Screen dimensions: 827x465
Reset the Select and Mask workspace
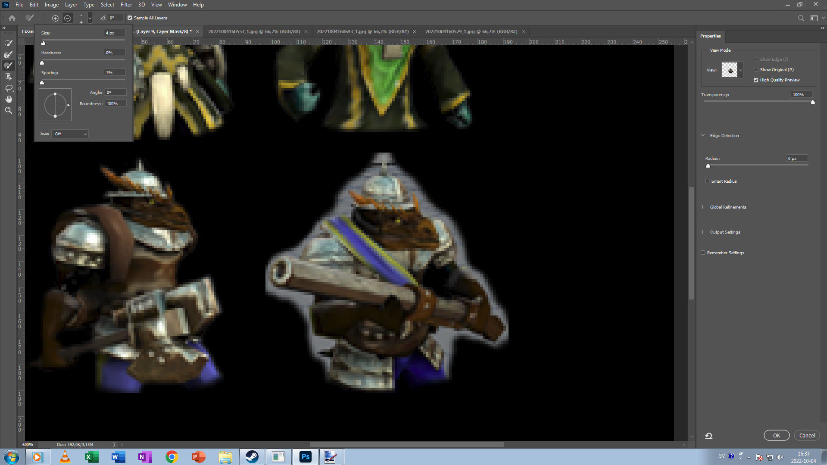[708, 435]
